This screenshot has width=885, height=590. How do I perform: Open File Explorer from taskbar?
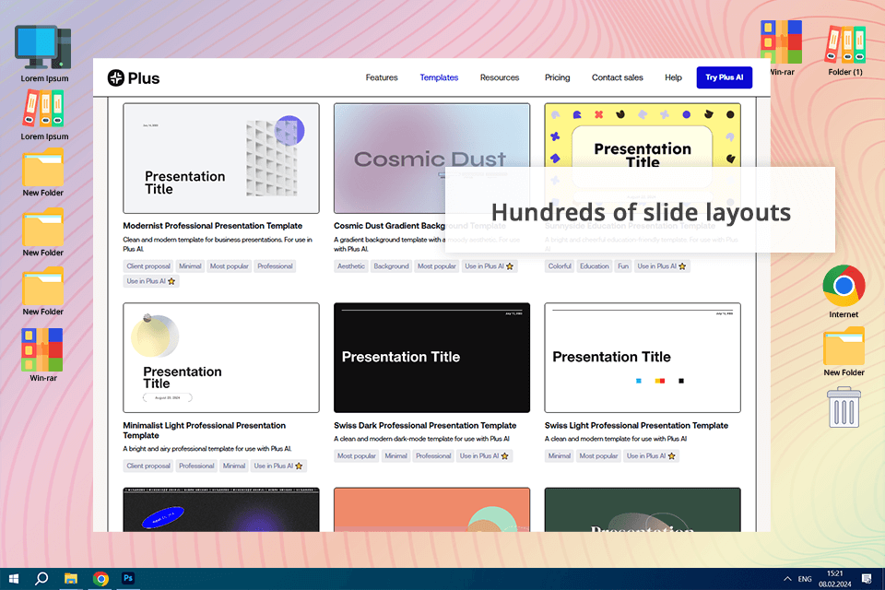click(71, 579)
